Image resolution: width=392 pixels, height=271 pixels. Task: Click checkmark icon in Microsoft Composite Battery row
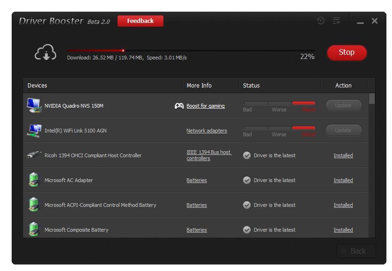pos(247,229)
